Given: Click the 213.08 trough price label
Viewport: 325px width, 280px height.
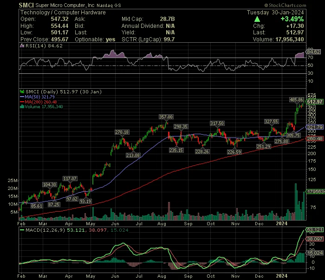Looking at the screenshot, I should point(133,155).
